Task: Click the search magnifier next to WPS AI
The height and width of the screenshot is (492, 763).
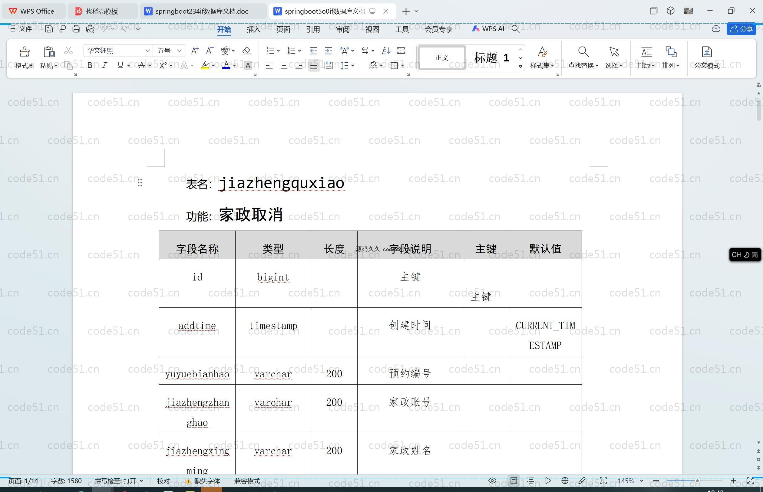Action: pyautogui.click(x=515, y=29)
